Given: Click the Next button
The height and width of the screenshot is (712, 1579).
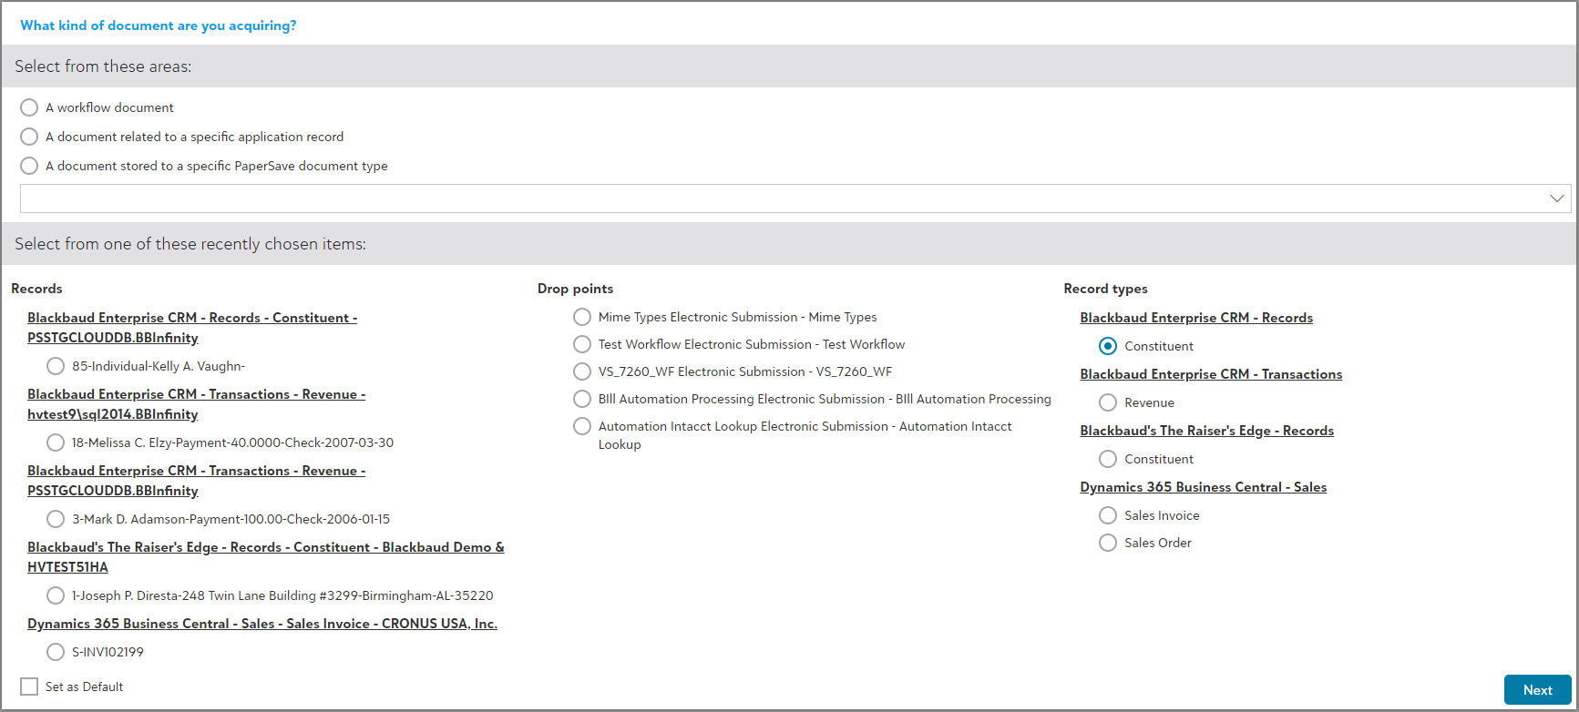Looking at the screenshot, I should click(1537, 690).
